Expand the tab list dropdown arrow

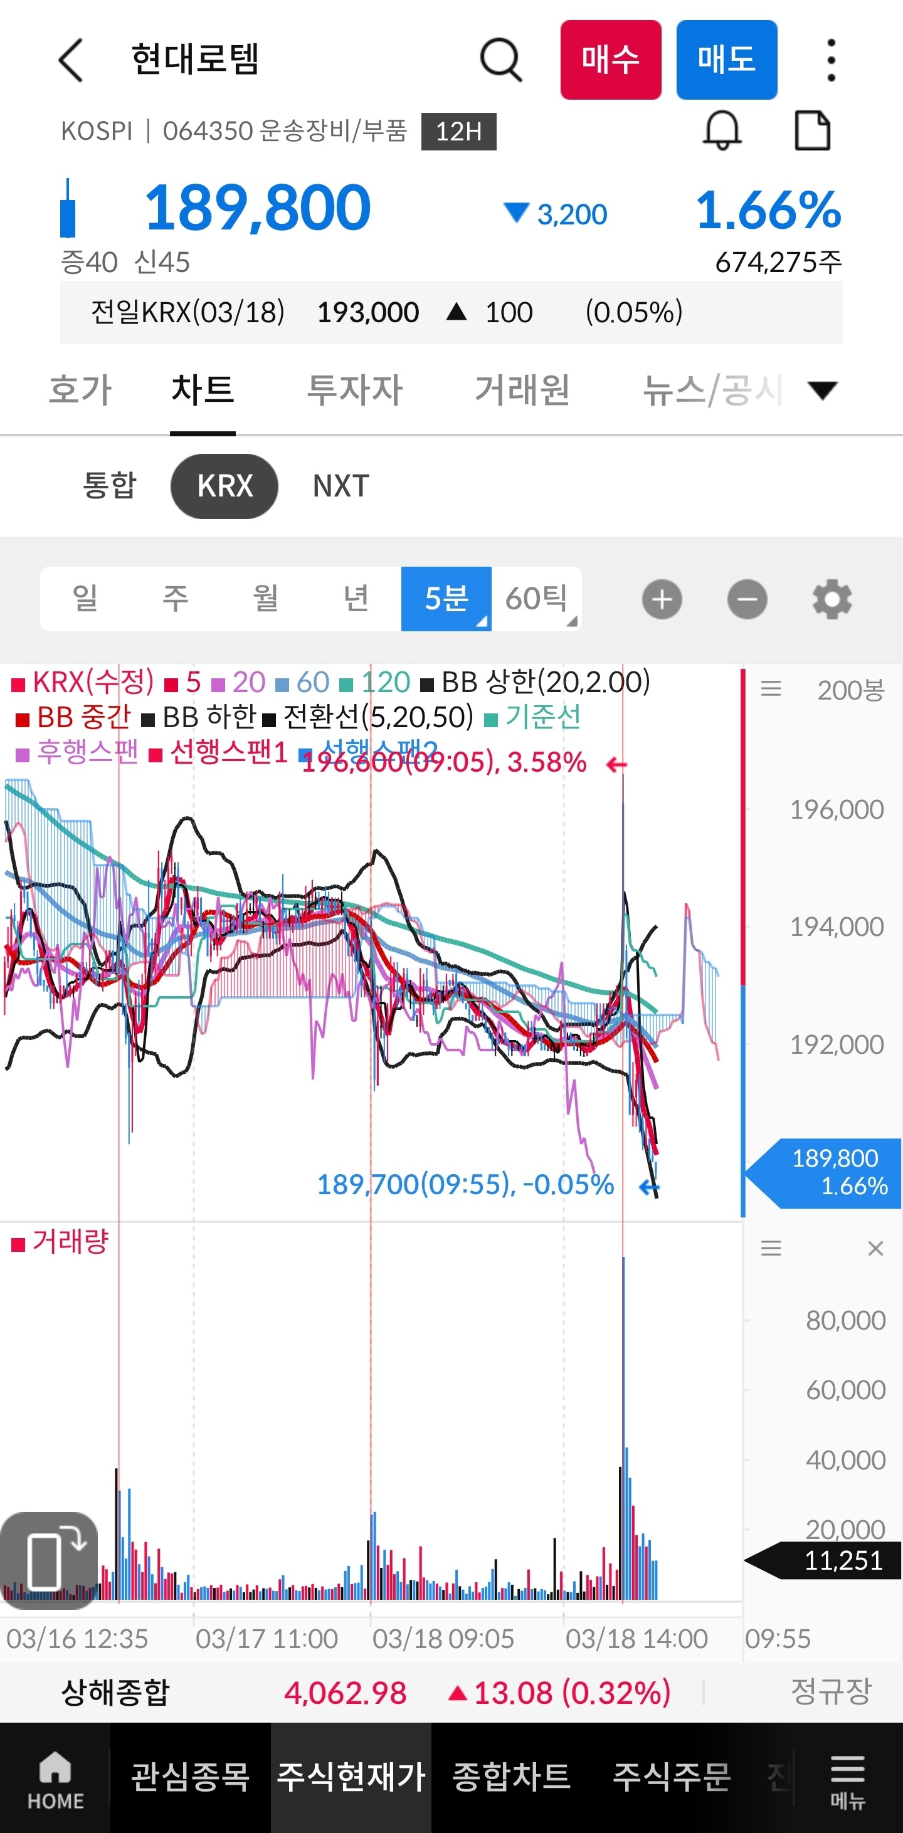click(x=823, y=390)
